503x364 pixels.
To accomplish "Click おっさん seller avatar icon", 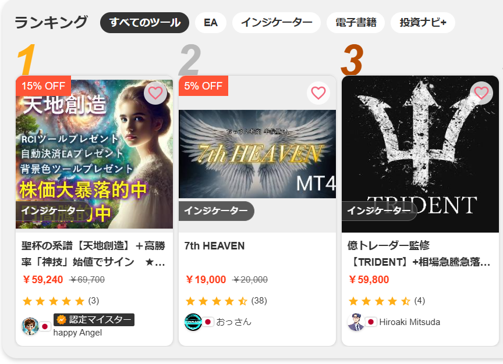I will click(x=193, y=322).
